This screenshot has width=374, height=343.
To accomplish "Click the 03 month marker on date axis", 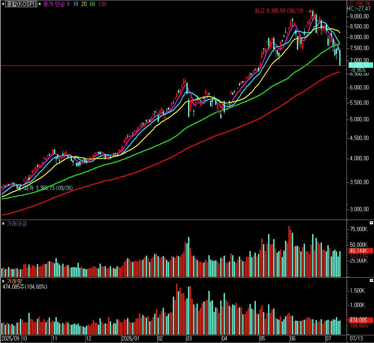I will tap(189, 338).
